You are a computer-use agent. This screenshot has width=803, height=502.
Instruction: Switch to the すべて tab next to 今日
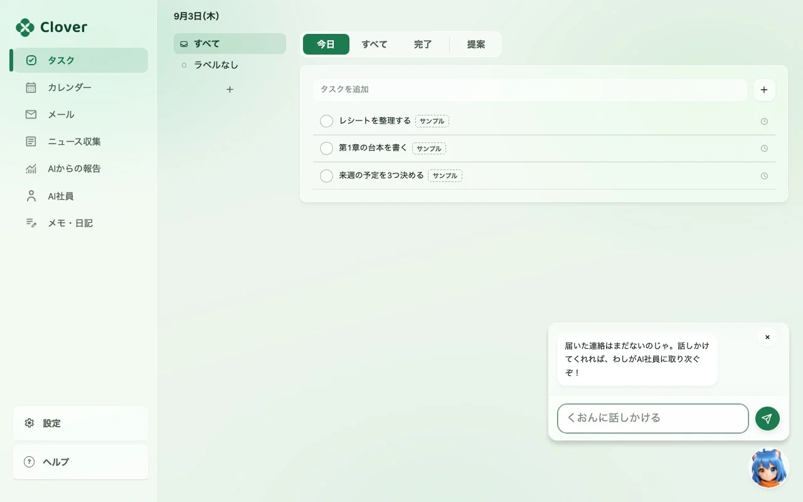(375, 45)
